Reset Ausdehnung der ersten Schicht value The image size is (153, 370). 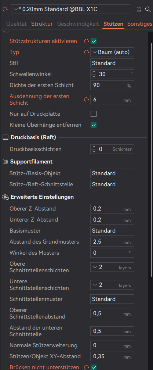click(87, 100)
